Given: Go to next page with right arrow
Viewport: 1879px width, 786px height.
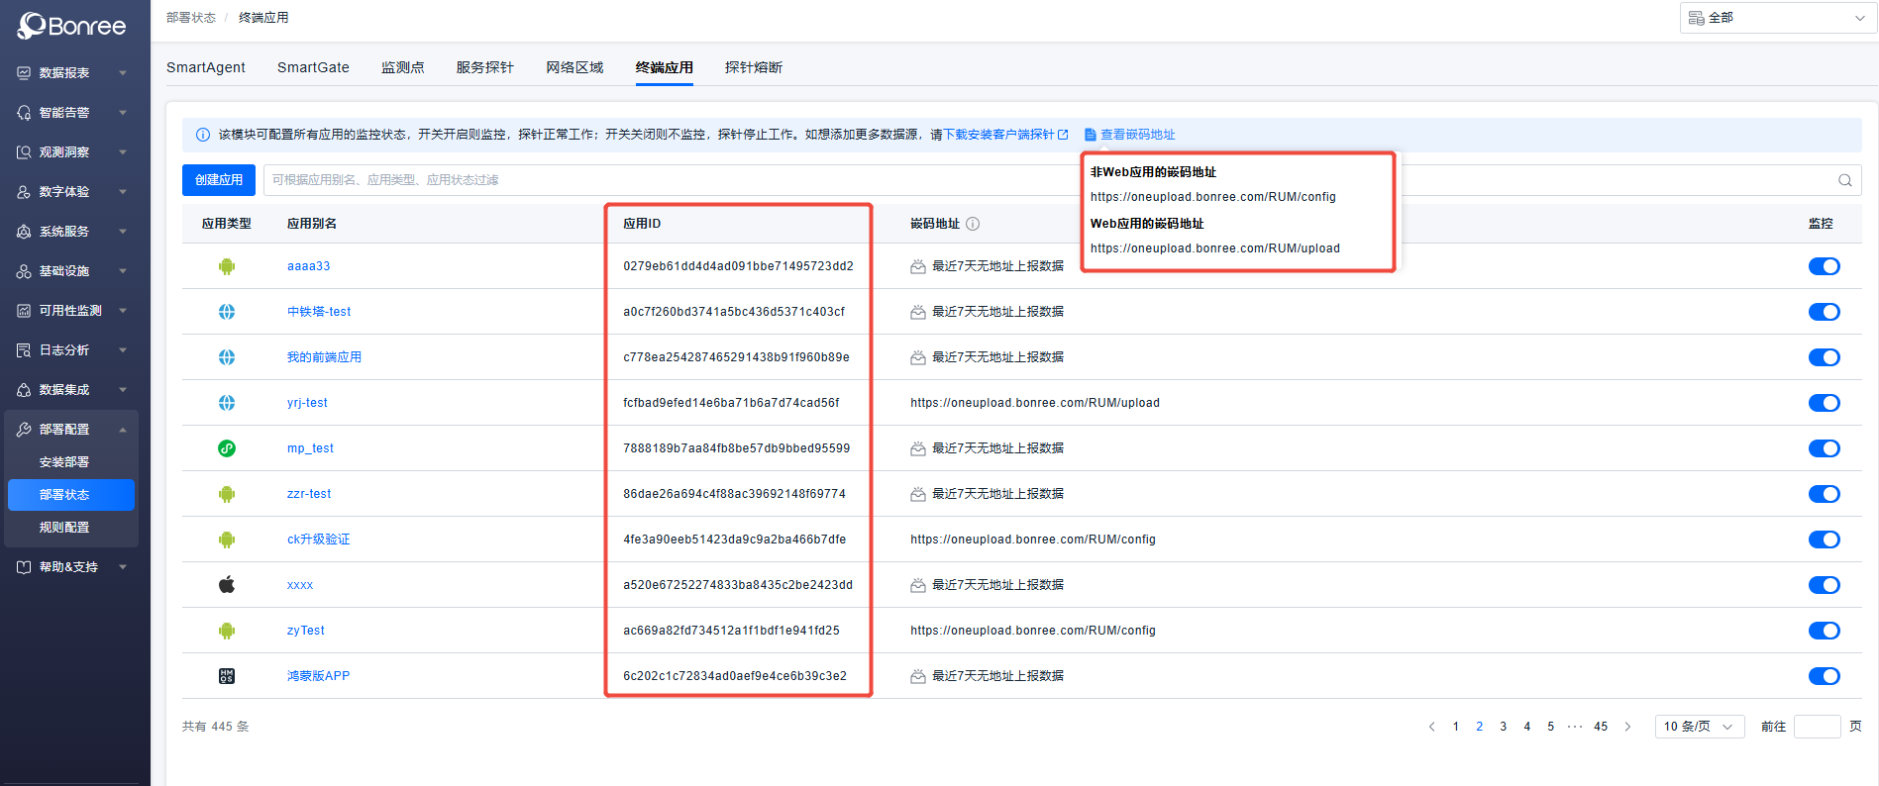Looking at the screenshot, I should [x=1627, y=727].
